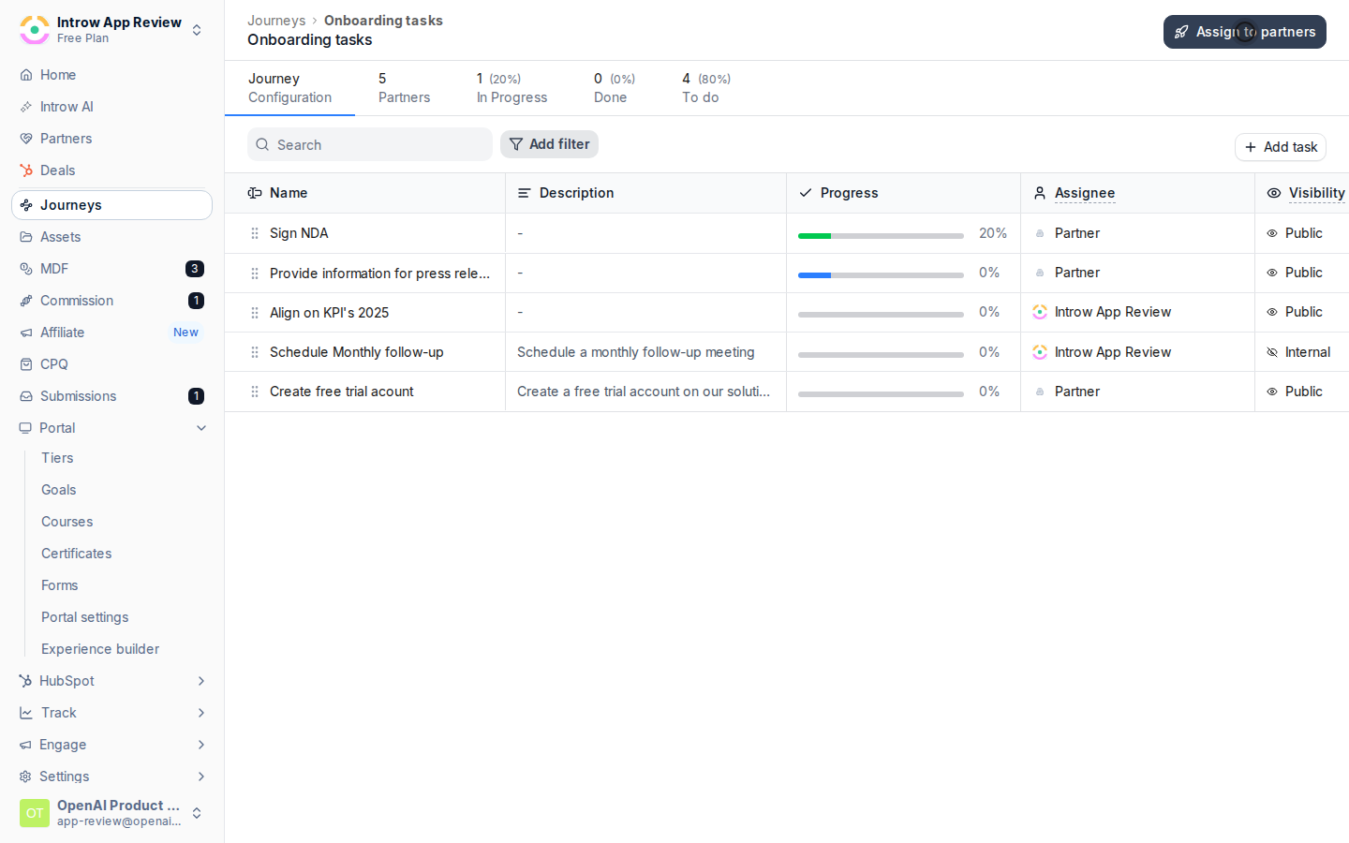Click the CPQ clipboard icon
1349x843 pixels.
click(x=26, y=364)
